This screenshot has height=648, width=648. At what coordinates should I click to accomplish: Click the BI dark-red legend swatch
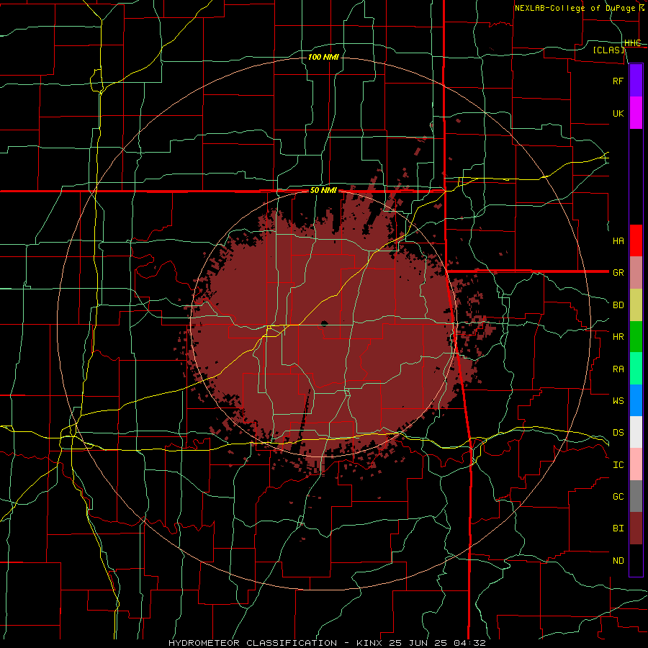pos(636,528)
